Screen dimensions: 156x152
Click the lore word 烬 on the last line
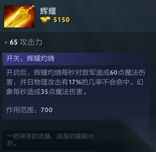point(10,143)
